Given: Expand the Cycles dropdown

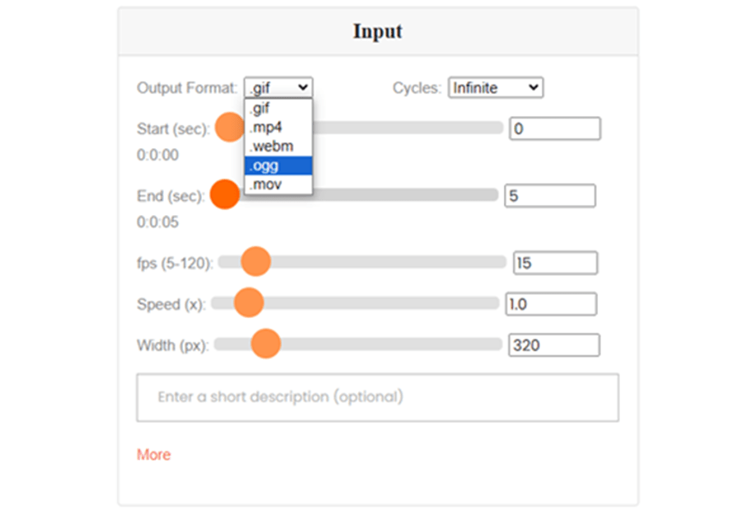Looking at the screenshot, I should tap(495, 87).
